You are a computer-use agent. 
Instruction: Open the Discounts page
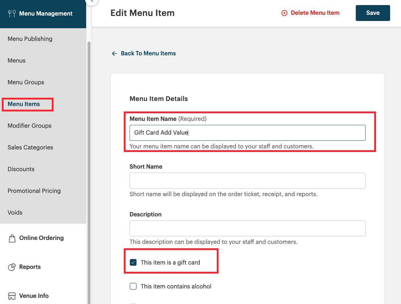tap(21, 169)
